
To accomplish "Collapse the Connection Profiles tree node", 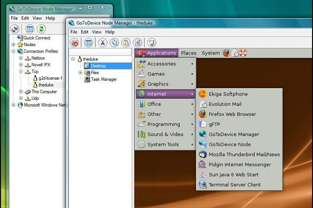I will pos(14,51).
